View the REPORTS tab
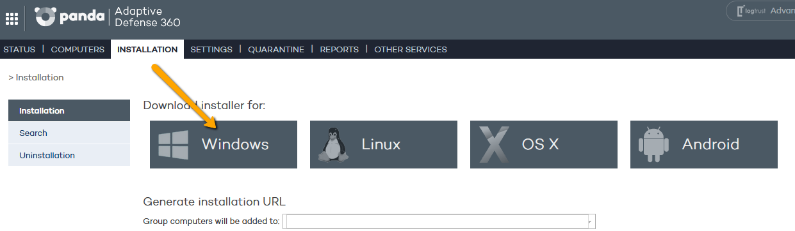This screenshot has height=231, width=795. click(340, 49)
